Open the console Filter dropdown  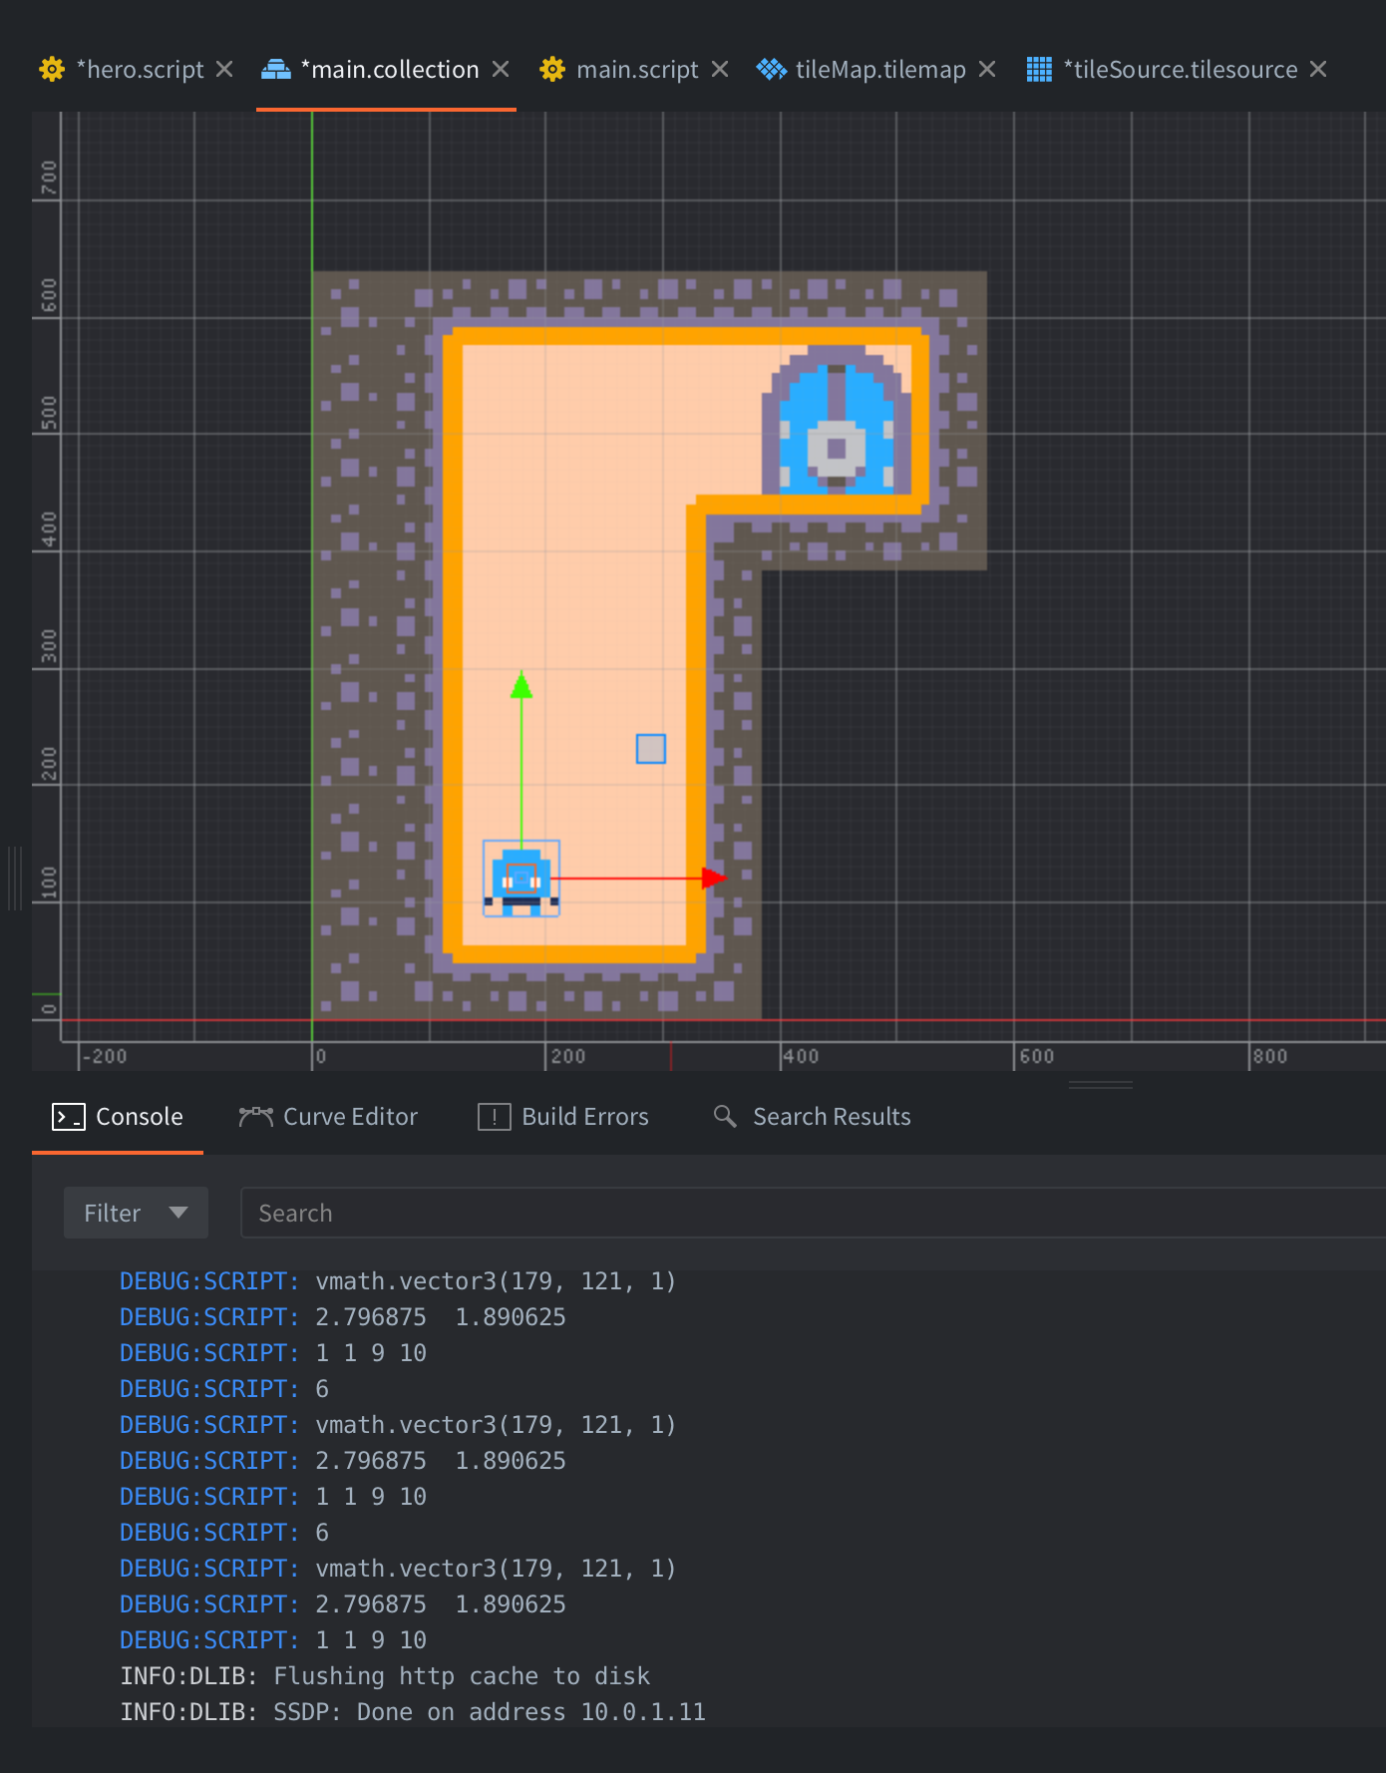pos(136,1213)
